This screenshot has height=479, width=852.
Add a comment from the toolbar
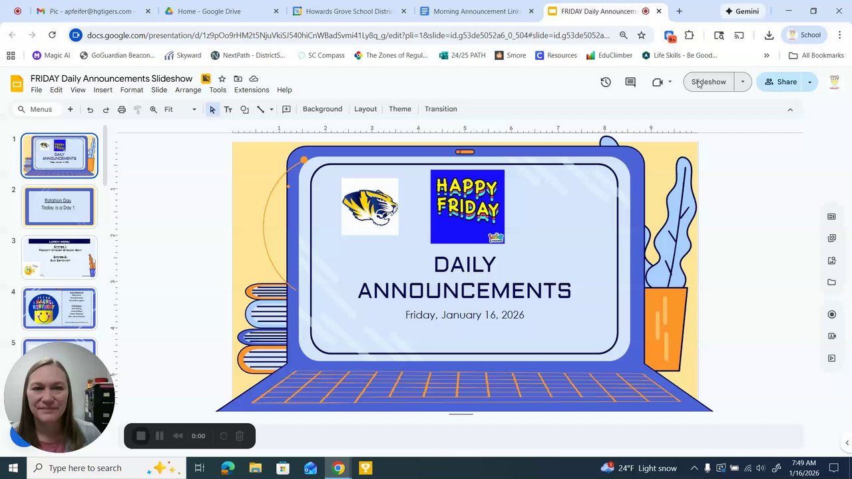[286, 109]
